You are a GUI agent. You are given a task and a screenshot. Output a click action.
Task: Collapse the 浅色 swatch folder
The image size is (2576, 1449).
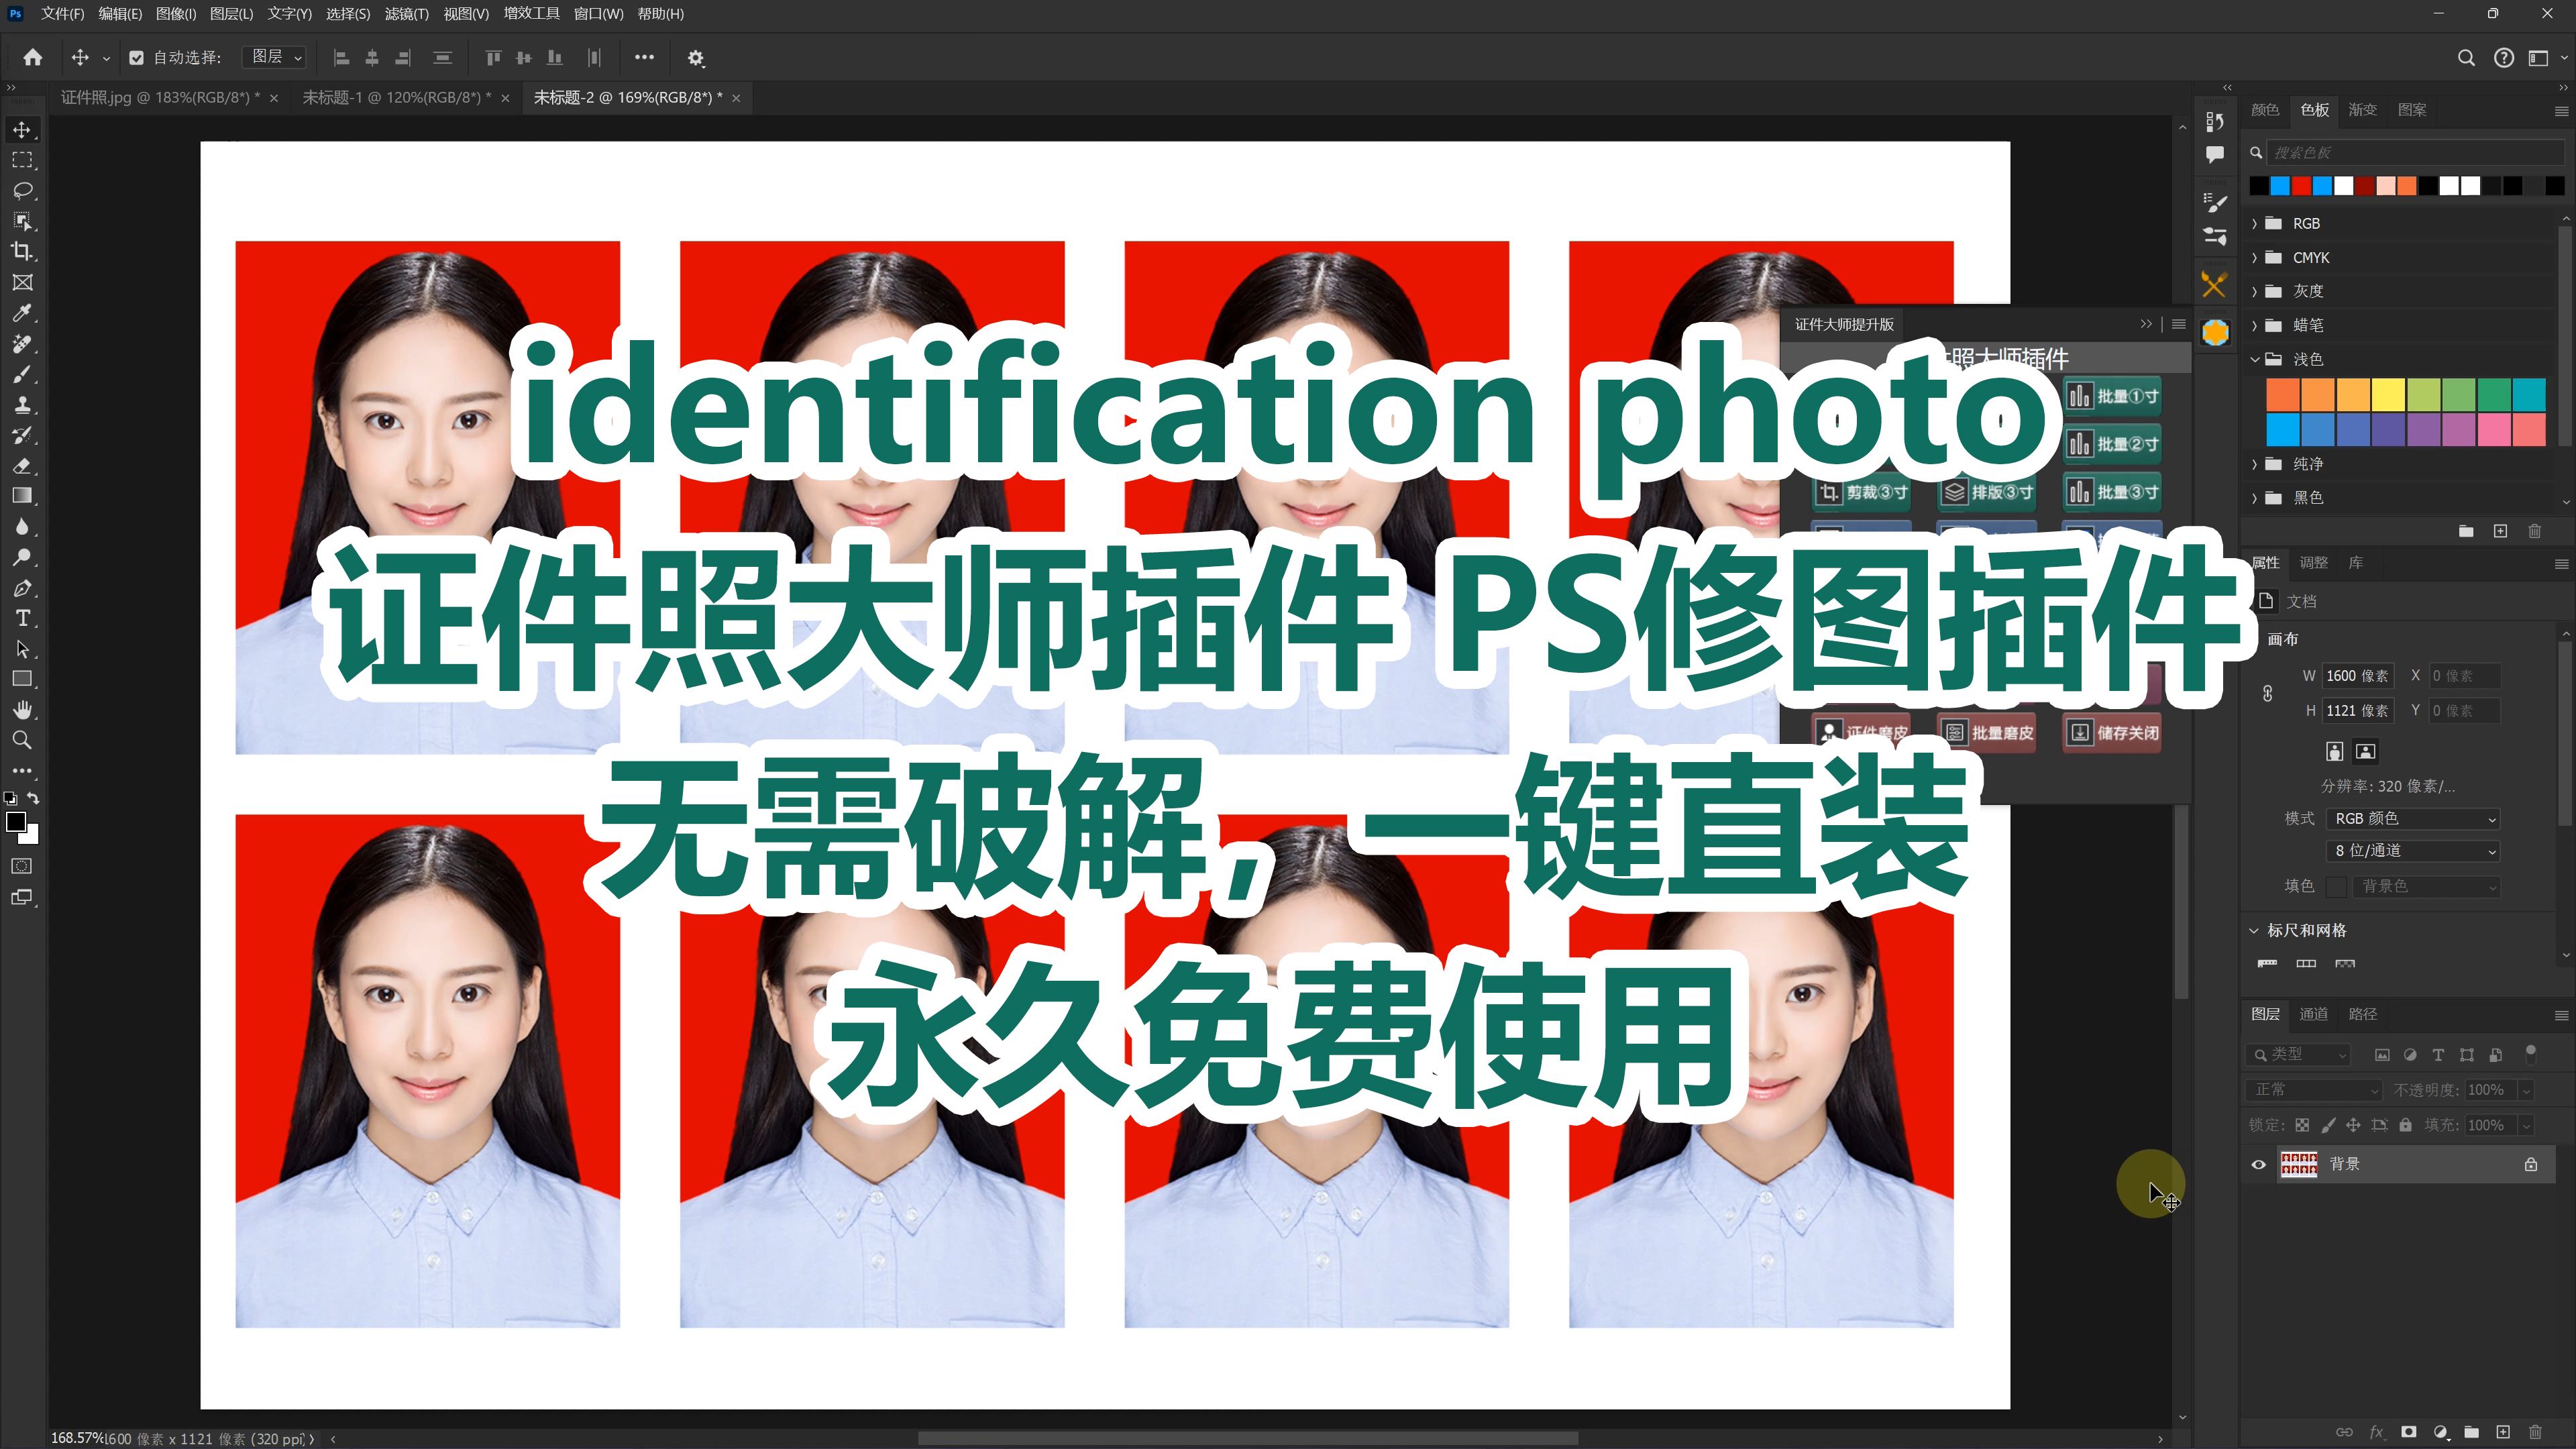click(x=2254, y=359)
